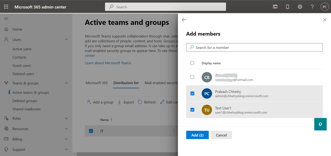This screenshot has height=156, width=331.
Task: Collapse the Users section chevron
Action: (x=66, y=39)
